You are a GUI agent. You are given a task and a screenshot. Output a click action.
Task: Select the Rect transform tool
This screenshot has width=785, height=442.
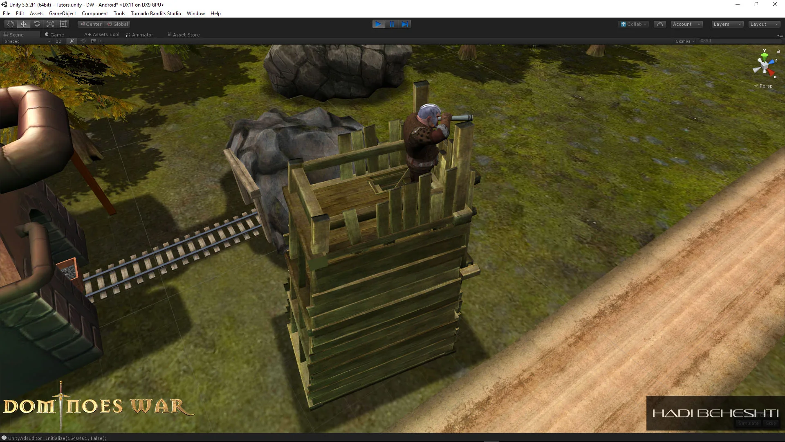(x=63, y=24)
